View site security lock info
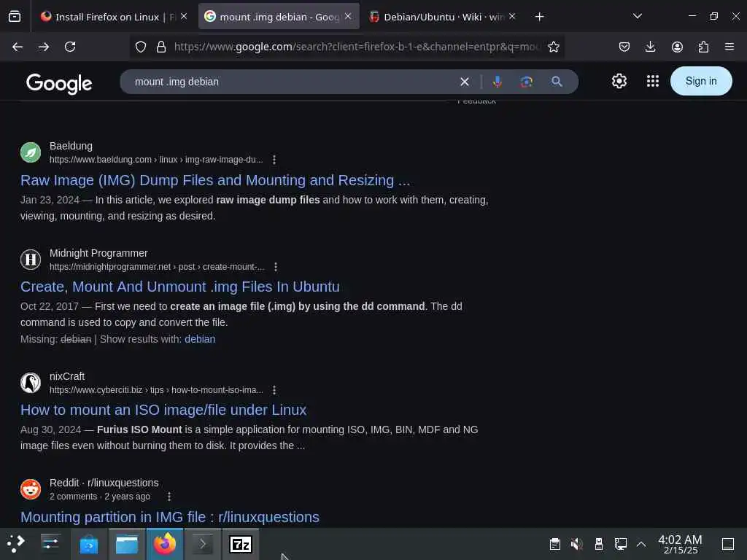The image size is (747, 560). point(161,47)
